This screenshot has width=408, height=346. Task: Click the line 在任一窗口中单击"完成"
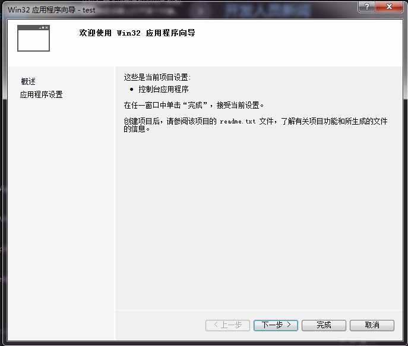pos(194,105)
